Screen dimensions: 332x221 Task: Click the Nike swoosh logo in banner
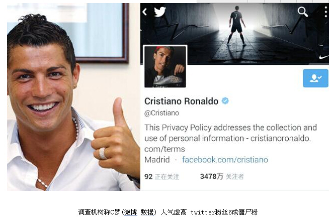(x=324, y=57)
